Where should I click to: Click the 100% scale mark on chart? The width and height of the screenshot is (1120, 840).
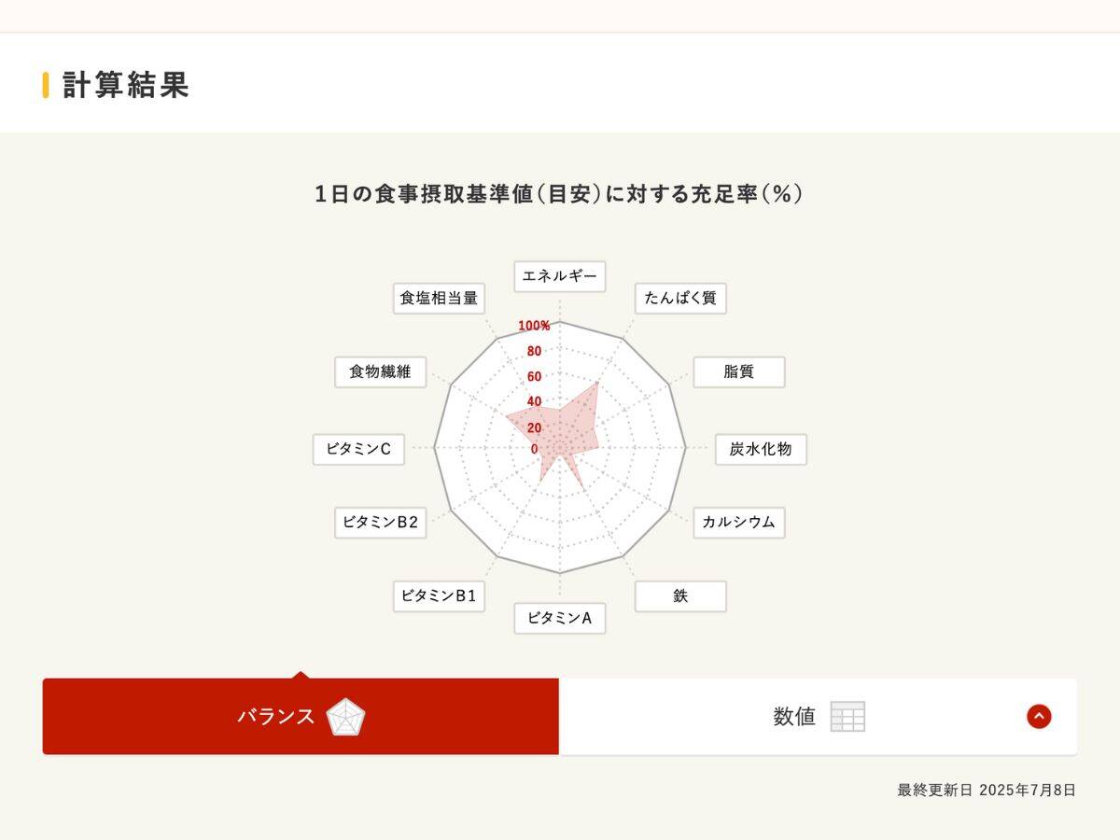click(534, 326)
